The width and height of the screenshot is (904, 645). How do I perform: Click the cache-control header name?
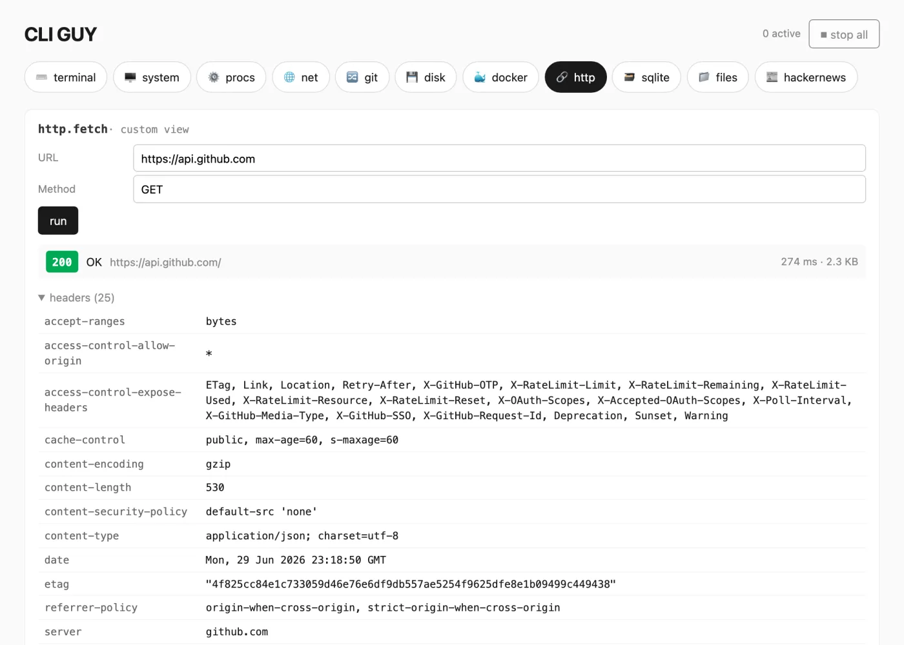pos(85,440)
